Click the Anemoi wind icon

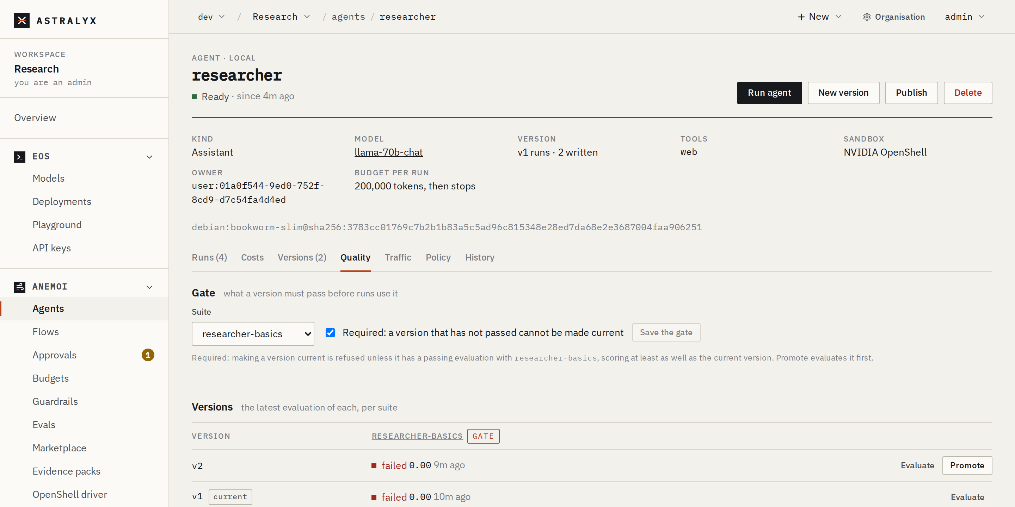20,287
